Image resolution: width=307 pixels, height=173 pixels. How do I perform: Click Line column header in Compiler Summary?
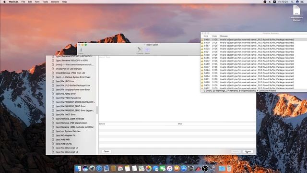(206, 36)
